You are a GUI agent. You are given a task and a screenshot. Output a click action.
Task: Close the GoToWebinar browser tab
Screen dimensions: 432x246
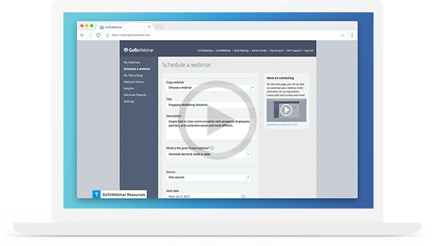tap(150, 26)
